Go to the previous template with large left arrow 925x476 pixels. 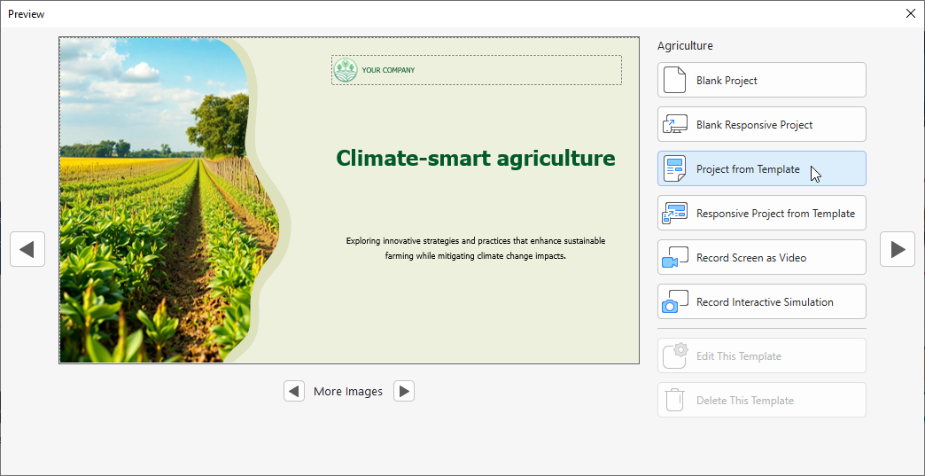(27, 249)
